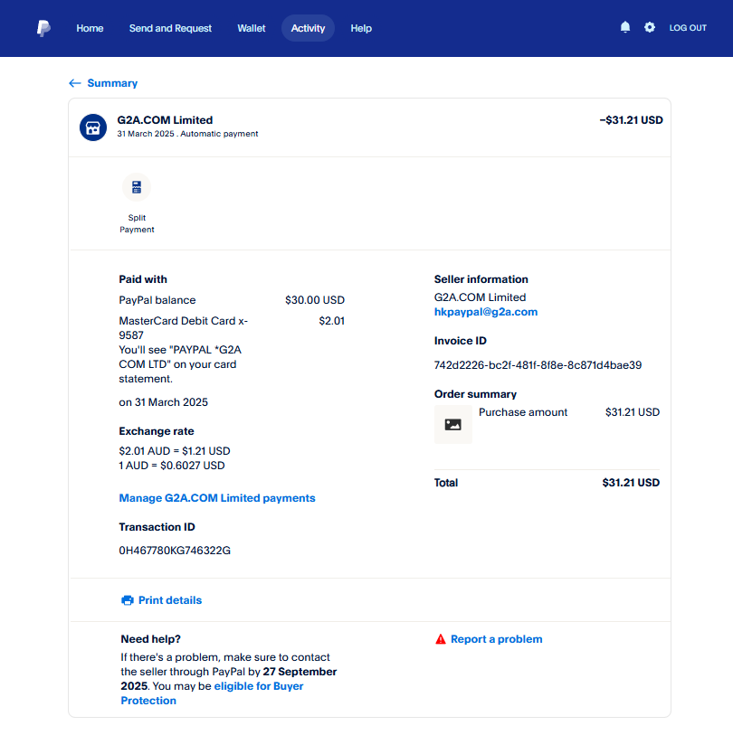Click the Transaction ID 0H467780KG746322G

pos(175,551)
